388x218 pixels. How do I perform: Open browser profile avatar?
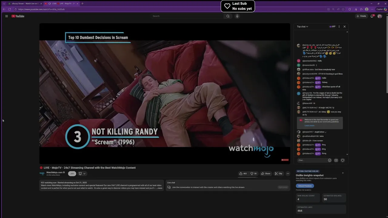coord(367,9)
